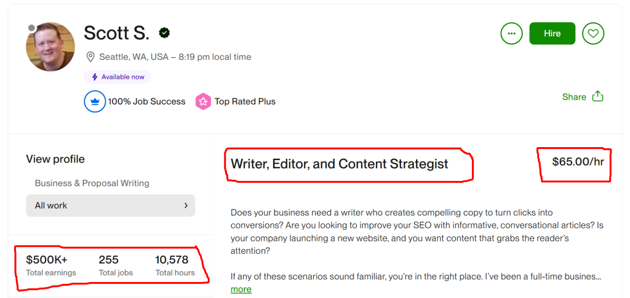Click the Share link text
630x298 pixels.
coord(574,97)
